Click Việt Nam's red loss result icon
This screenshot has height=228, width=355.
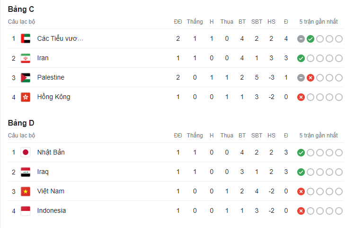pyautogui.click(x=301, y=192)
